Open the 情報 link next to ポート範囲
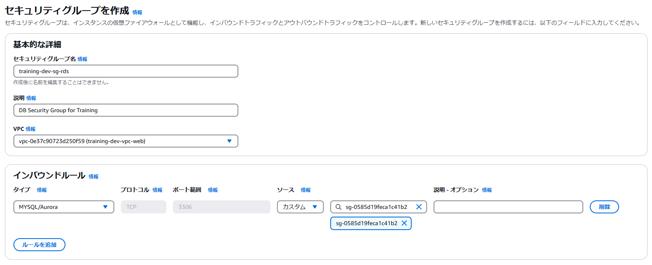 tap(213, 190)
